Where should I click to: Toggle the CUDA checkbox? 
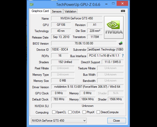click(70, 112)
